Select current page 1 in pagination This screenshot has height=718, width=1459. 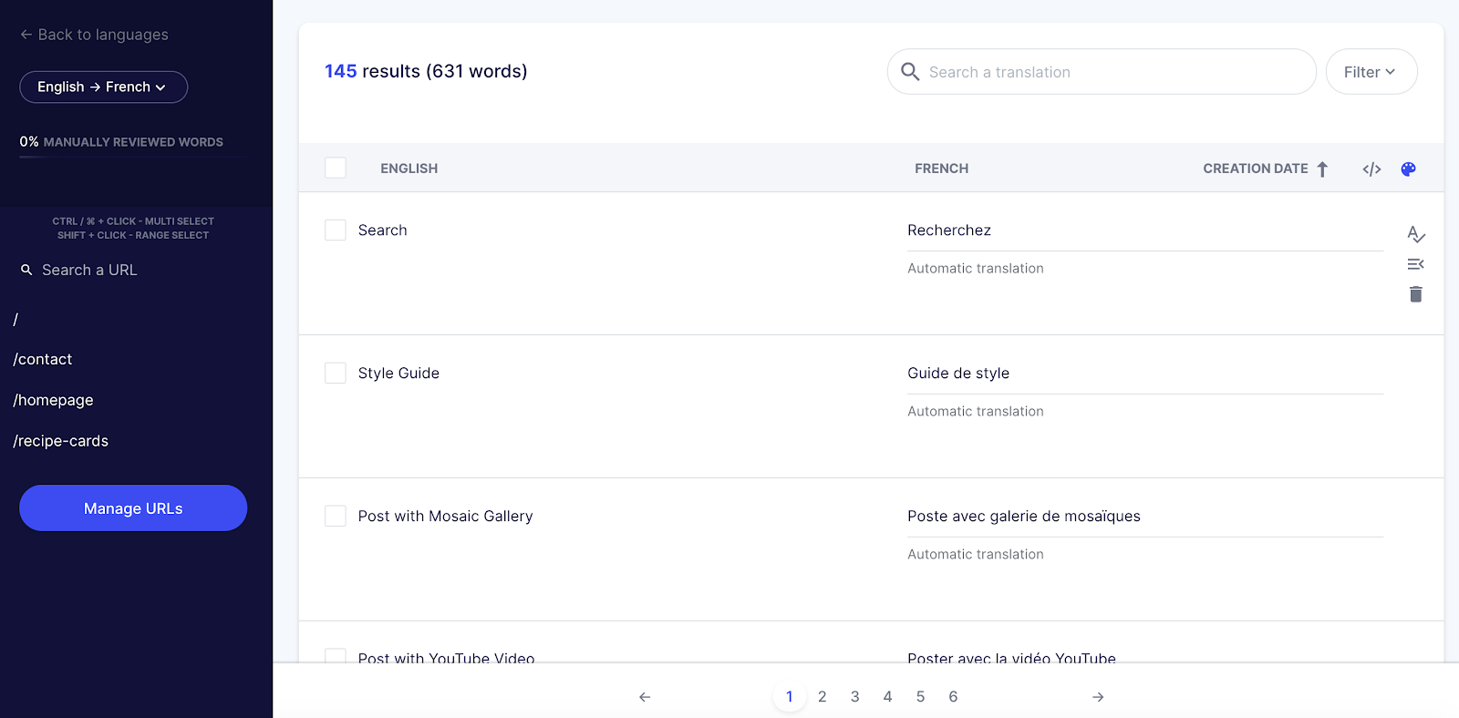pyautogui.click(x=790, y=697)
